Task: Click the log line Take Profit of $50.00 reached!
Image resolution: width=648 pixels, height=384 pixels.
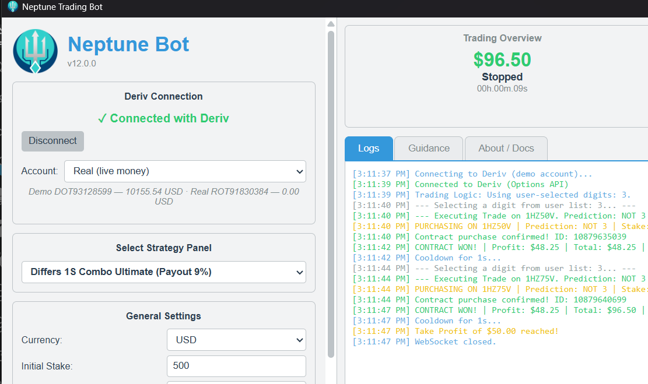Action: point(456,331)
